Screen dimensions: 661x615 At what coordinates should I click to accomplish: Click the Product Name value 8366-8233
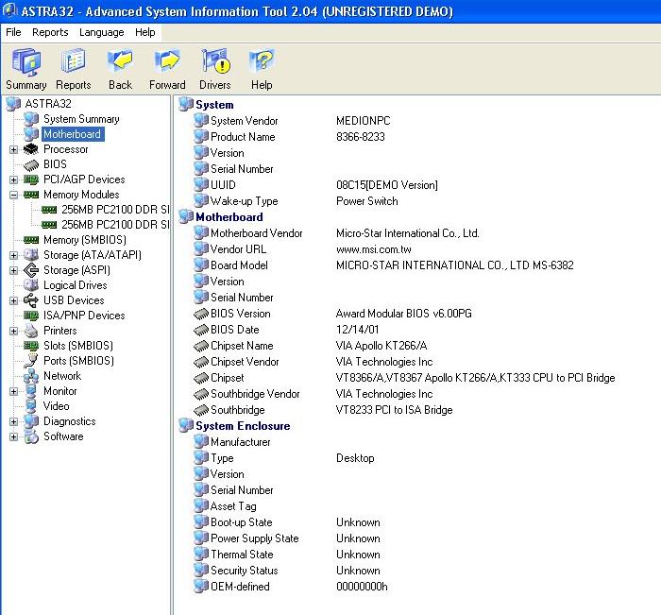tap(361, 137)
